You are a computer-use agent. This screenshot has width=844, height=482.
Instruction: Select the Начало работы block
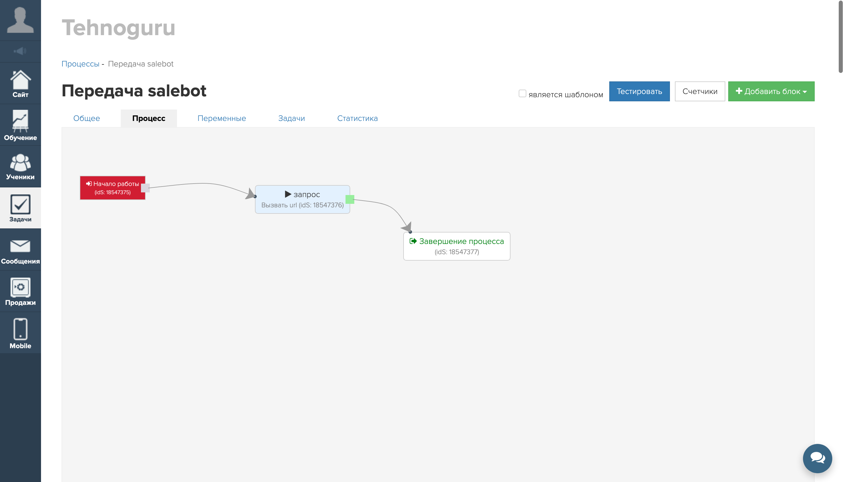(x=113, y=188)
